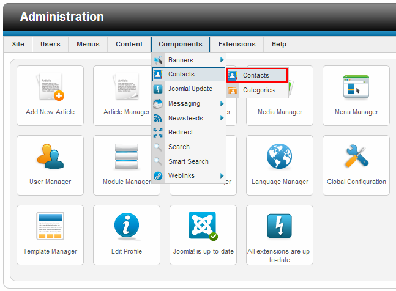
Task: Click the Add New Article icon
Action: point(50,87)
